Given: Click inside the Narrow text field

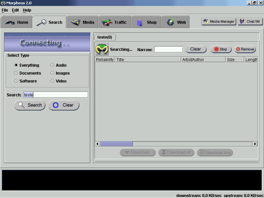Looking at the screenshot, I should (168, 49).
